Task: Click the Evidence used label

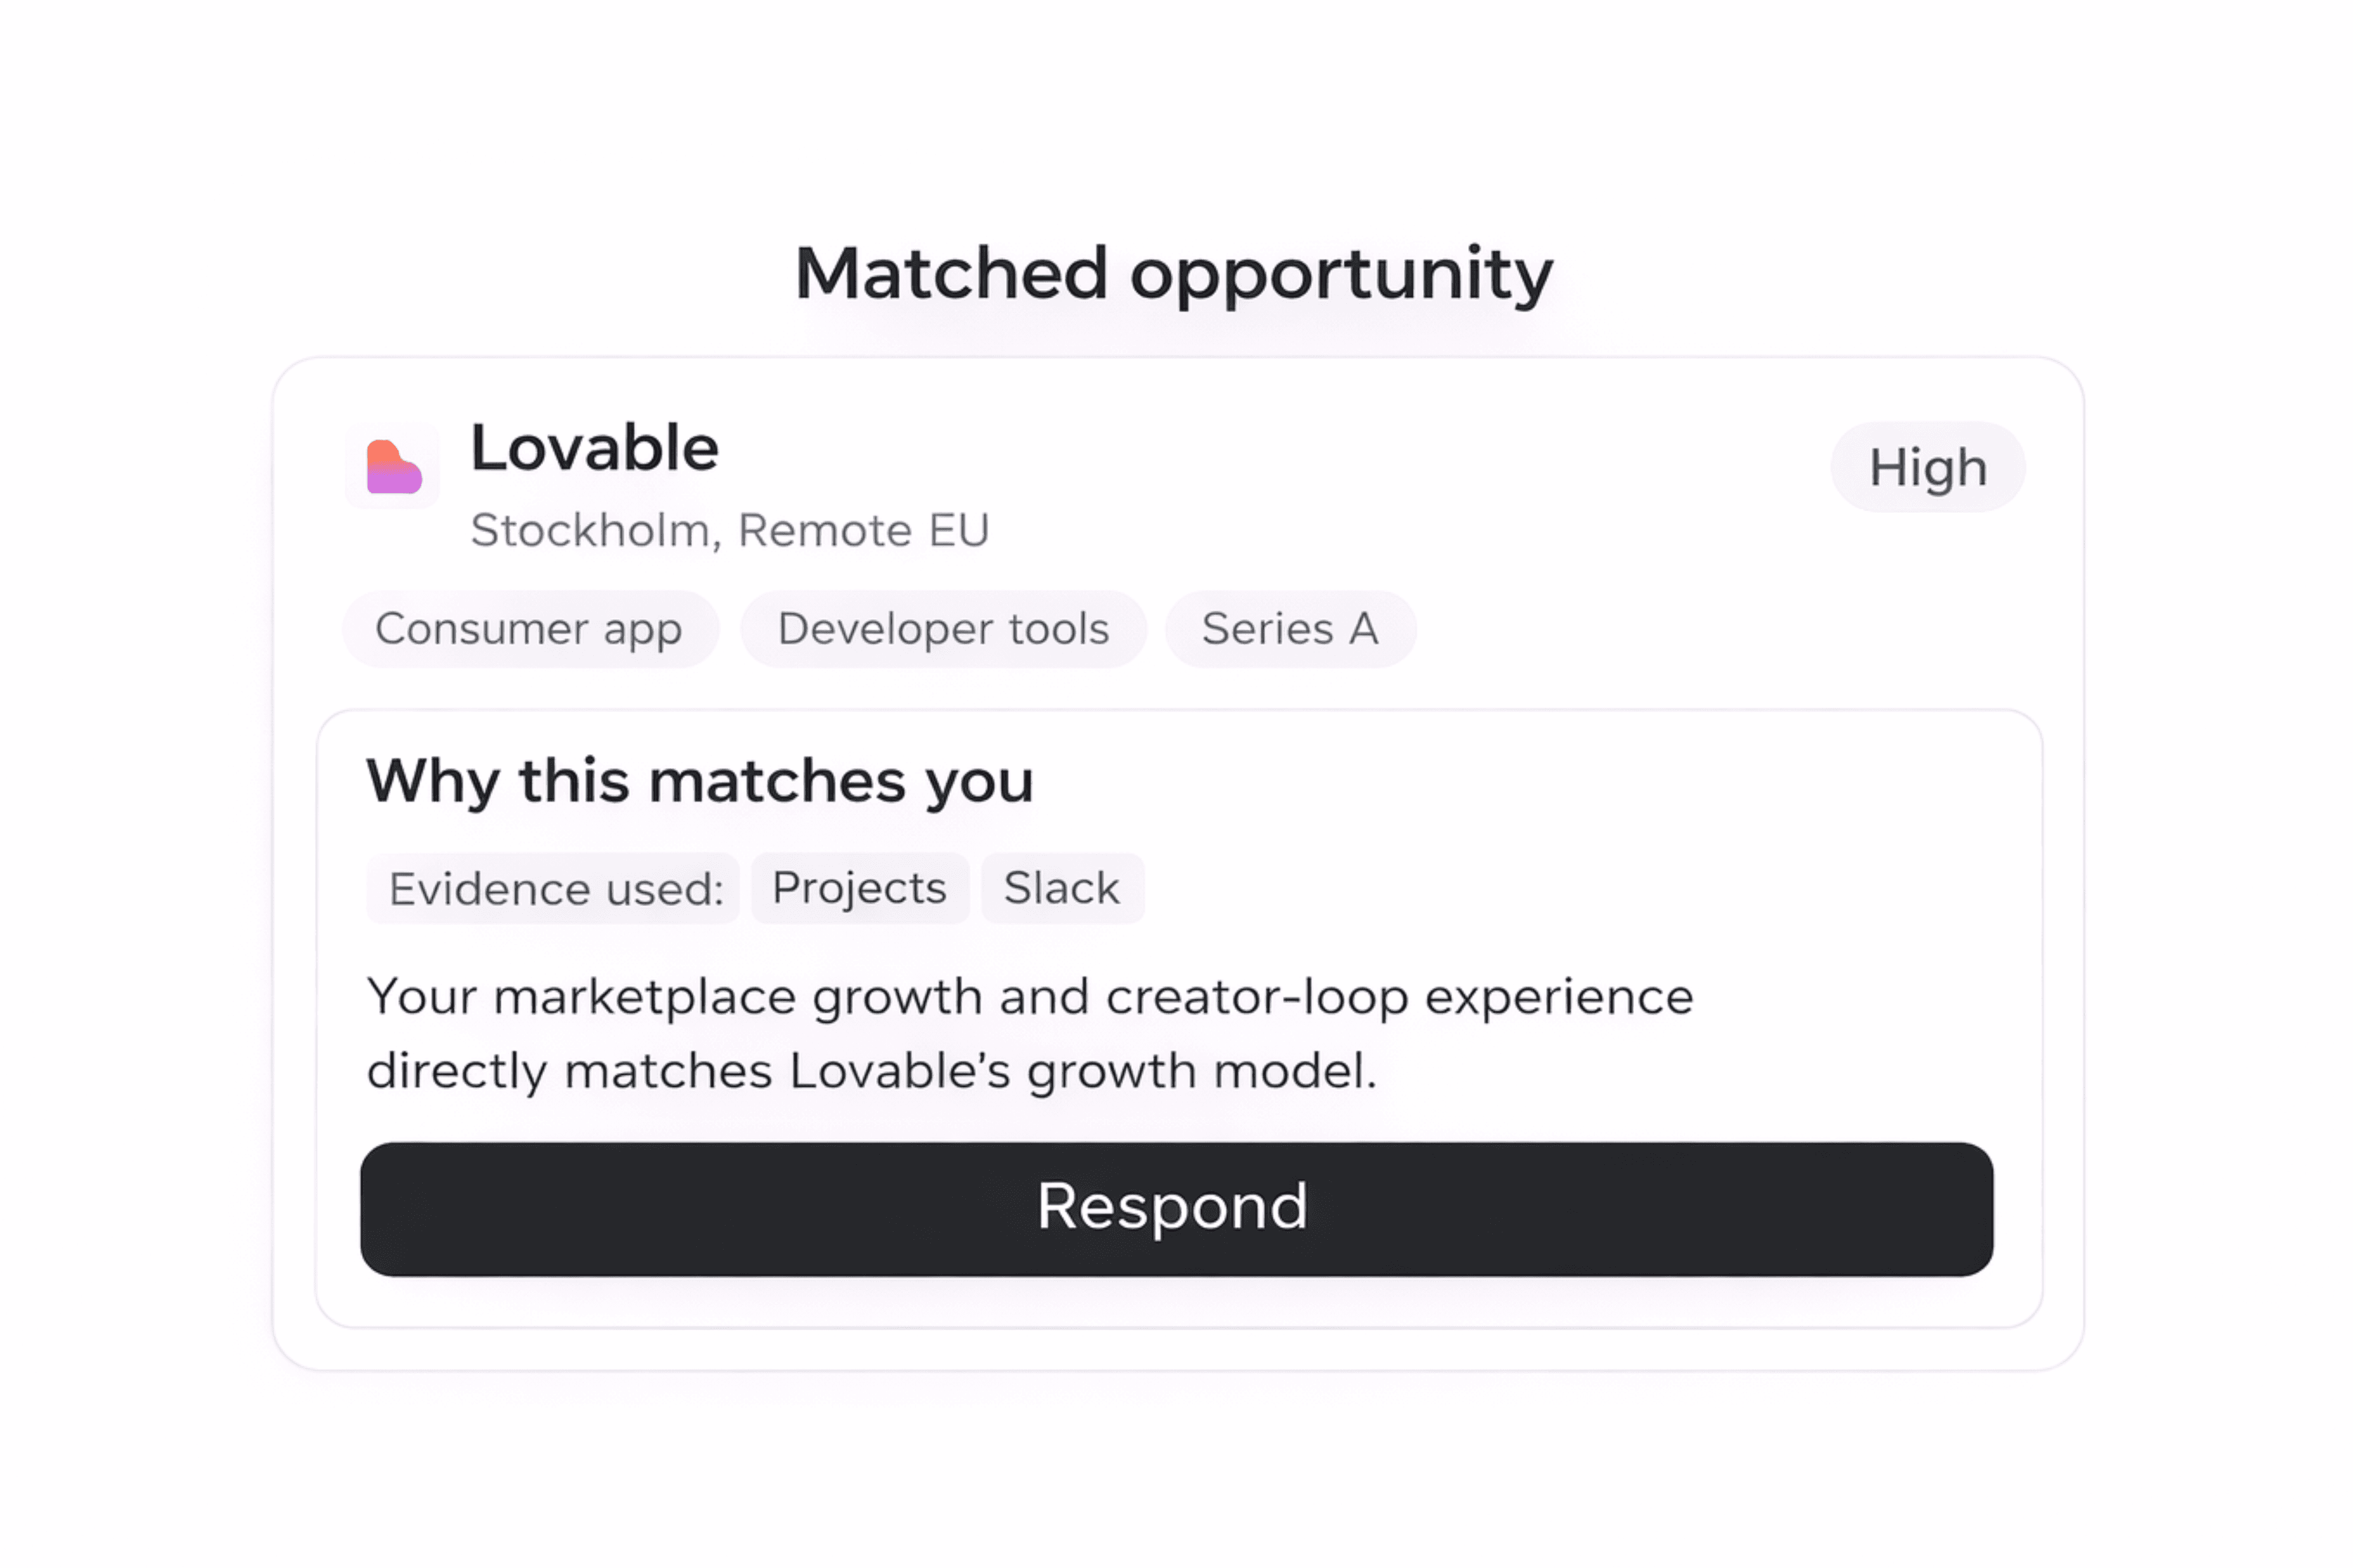Action: tap(552, 888)
